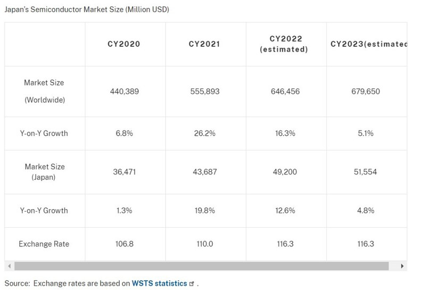This screenshot has height=290, width=431.
Task: Select the 19.8% Japan growth value
Action: click(205, 210)
